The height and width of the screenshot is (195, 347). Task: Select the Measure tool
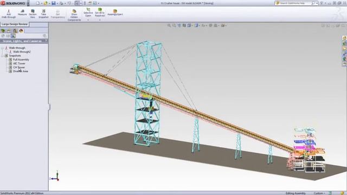[x=22, y=12]
